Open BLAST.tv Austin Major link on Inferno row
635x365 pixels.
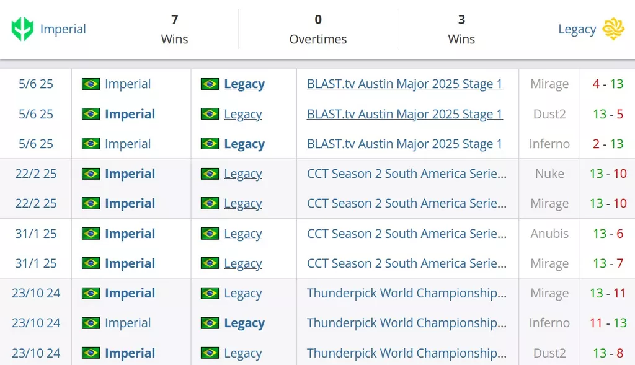(x=404, y=144)
